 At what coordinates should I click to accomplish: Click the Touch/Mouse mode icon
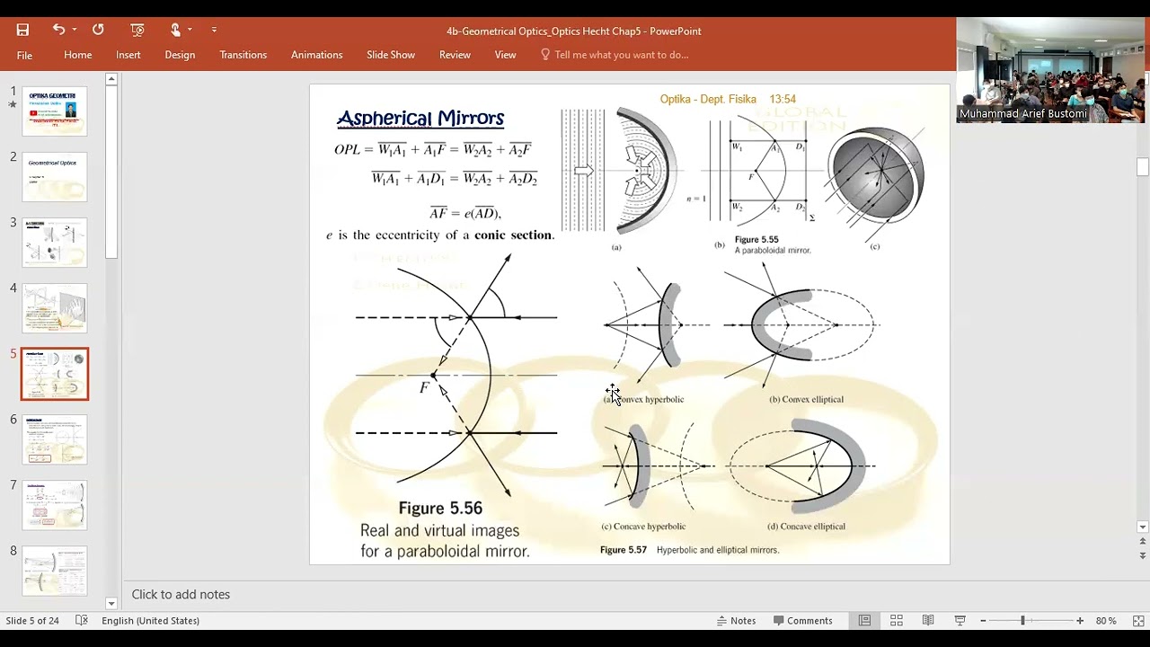tap(175, 30)
